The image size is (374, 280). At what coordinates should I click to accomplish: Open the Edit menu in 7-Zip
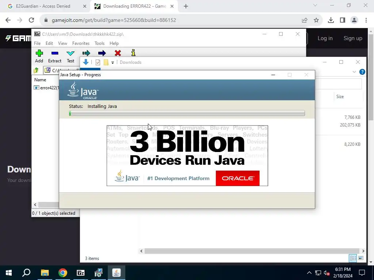[x=49, y=43]
